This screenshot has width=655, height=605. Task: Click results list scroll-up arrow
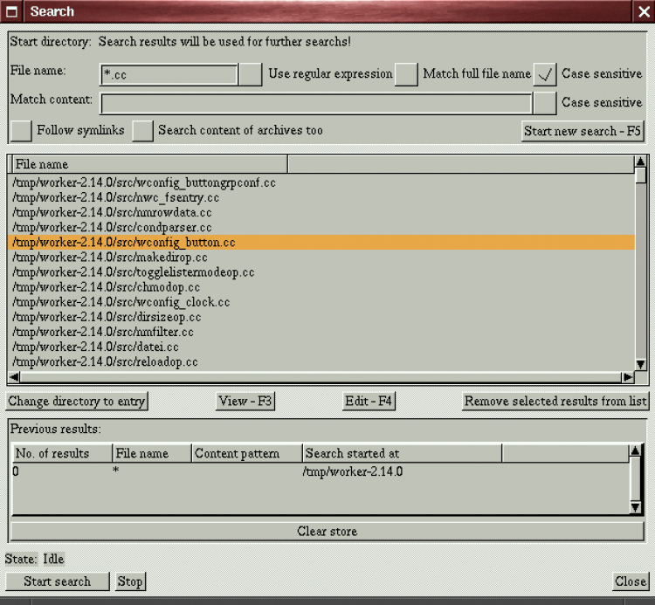(x=640, y=162)
